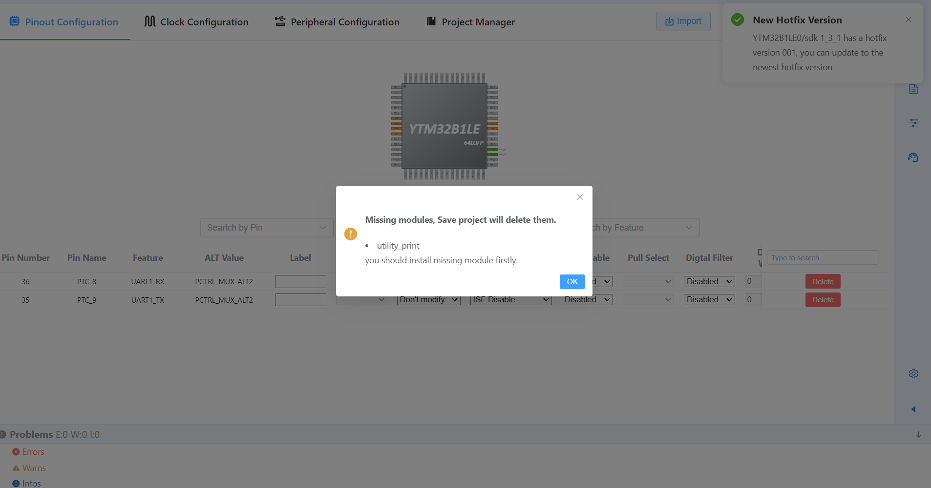Click the down arrow in Problems panel
The image size is (931, 488).
(918, 434)
